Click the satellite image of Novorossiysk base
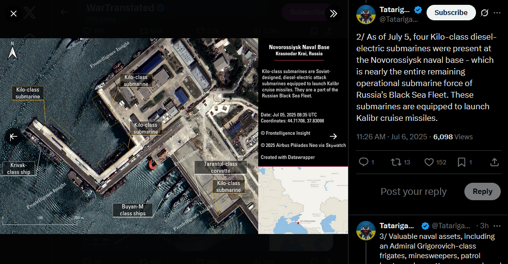508x264 pixels. coord(129,136)
